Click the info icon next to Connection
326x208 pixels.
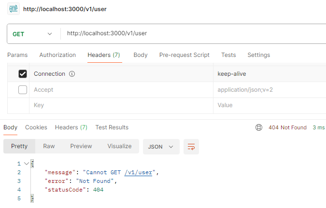tap(72, 74)
